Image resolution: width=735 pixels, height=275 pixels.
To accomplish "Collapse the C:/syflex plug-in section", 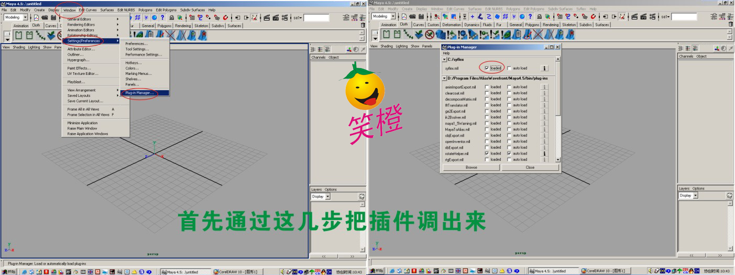I will (444, 59).
